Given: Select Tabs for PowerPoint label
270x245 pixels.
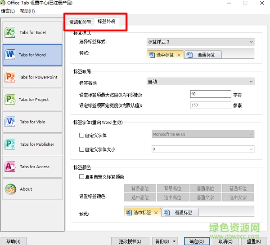Looking at the screenshot, I should pyautogui.click(x=38, y=77).
